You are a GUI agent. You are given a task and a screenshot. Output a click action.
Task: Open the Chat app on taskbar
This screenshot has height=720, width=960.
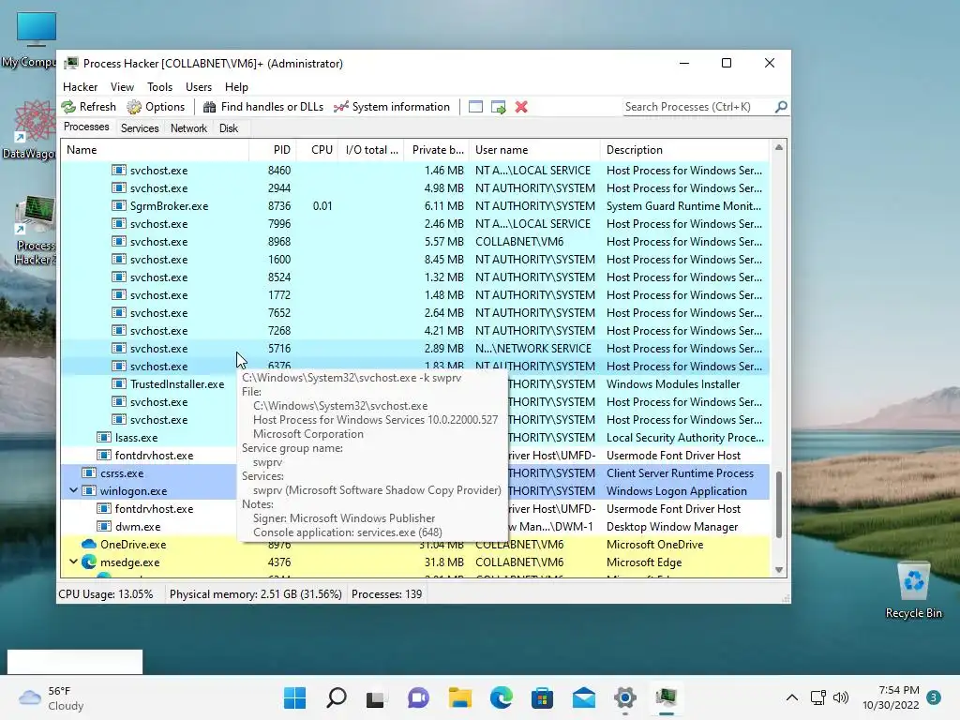coord(418,697)
